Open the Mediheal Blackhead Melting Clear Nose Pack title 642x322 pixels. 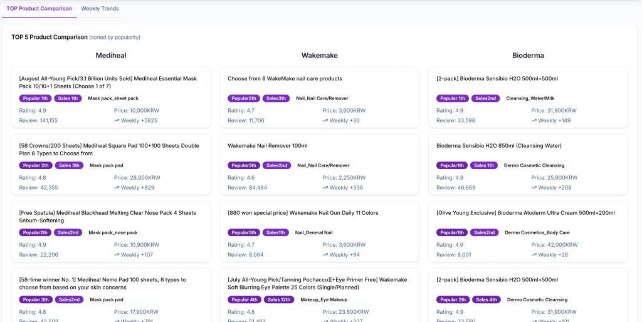[x=108, y=217]
